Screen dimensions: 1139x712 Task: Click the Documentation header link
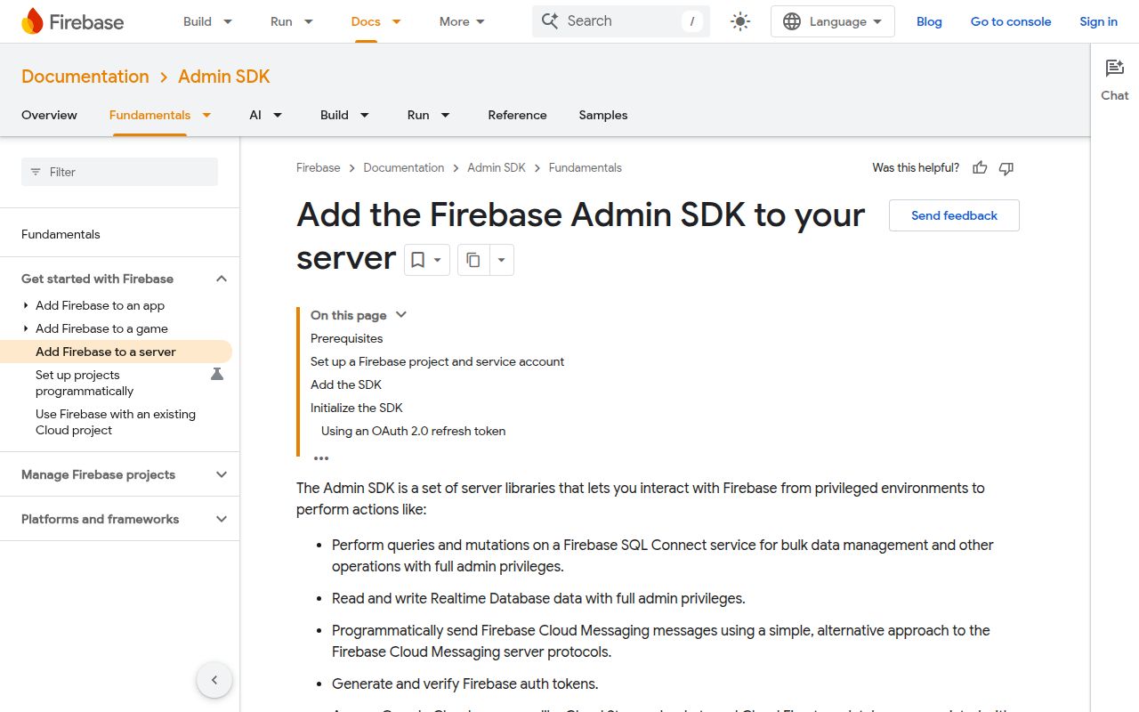click(85, 77)
